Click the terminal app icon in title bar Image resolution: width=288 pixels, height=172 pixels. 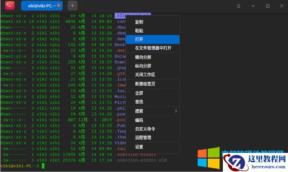click(x=10, y=5)
